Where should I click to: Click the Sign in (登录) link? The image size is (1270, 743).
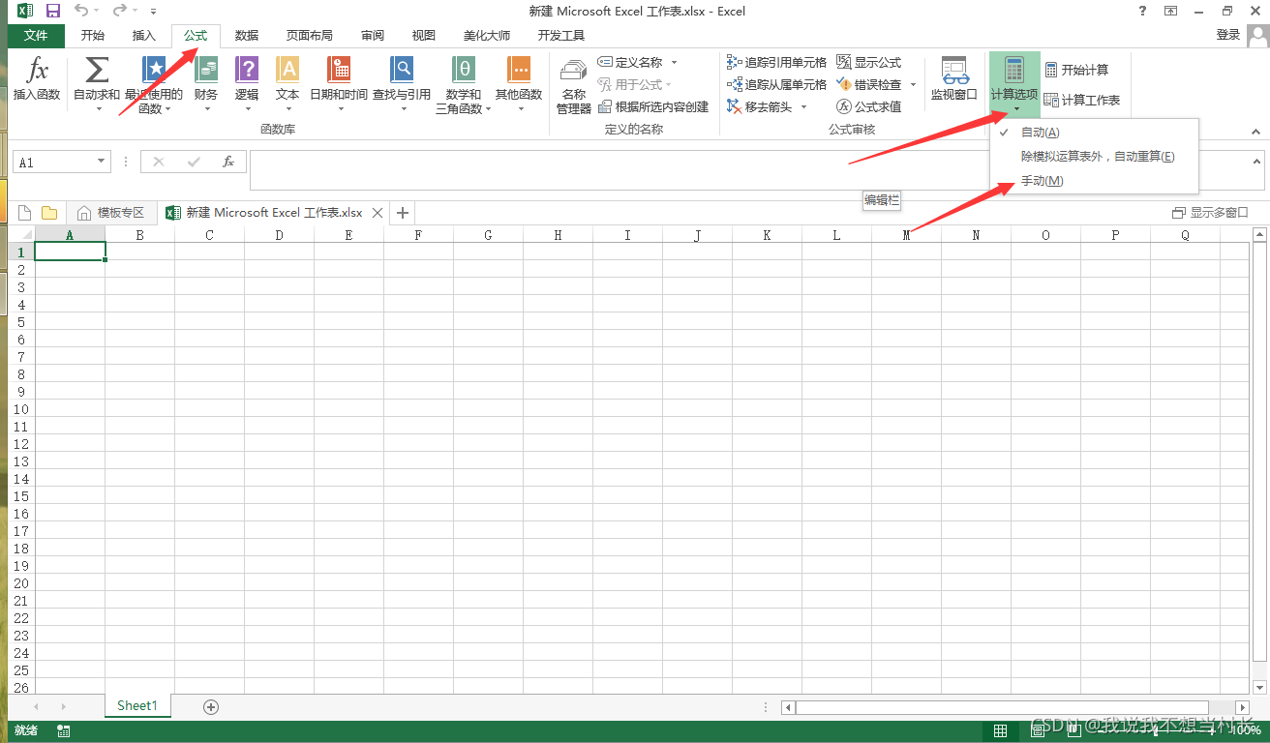point(1228,35)
